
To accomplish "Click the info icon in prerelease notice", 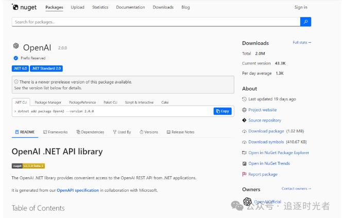I will [x=16, y=82].
